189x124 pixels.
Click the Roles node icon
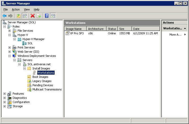point(9,26)
